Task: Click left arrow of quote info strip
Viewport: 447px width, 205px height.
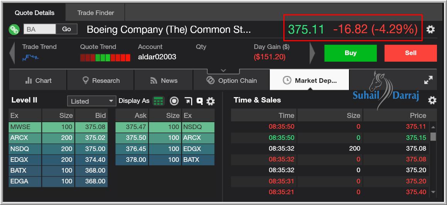Action: tap(12, 53)
